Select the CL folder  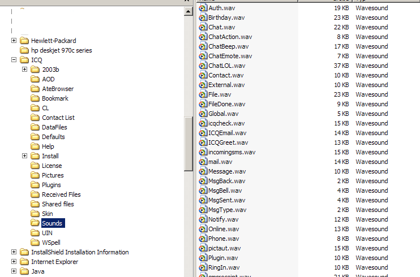pyautogui.click(x=45, y=108)
